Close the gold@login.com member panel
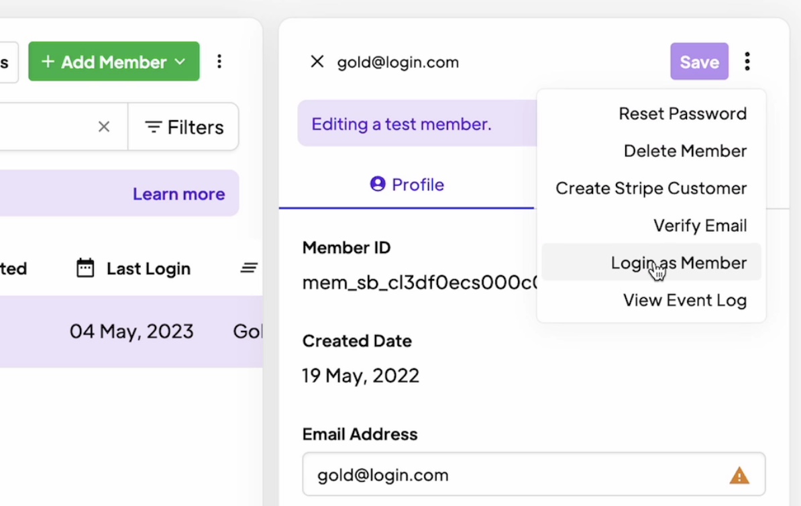 (317, 62)
